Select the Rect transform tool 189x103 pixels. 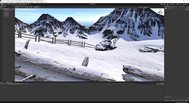[11, 4]
